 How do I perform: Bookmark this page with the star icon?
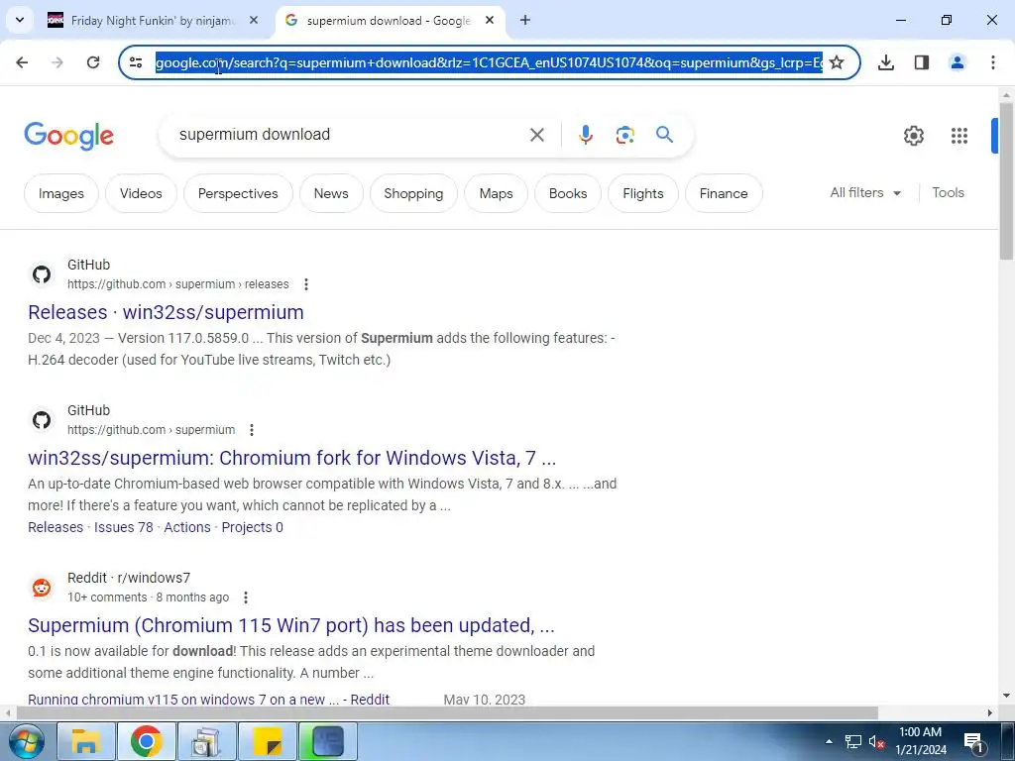[x=837, y=62]
